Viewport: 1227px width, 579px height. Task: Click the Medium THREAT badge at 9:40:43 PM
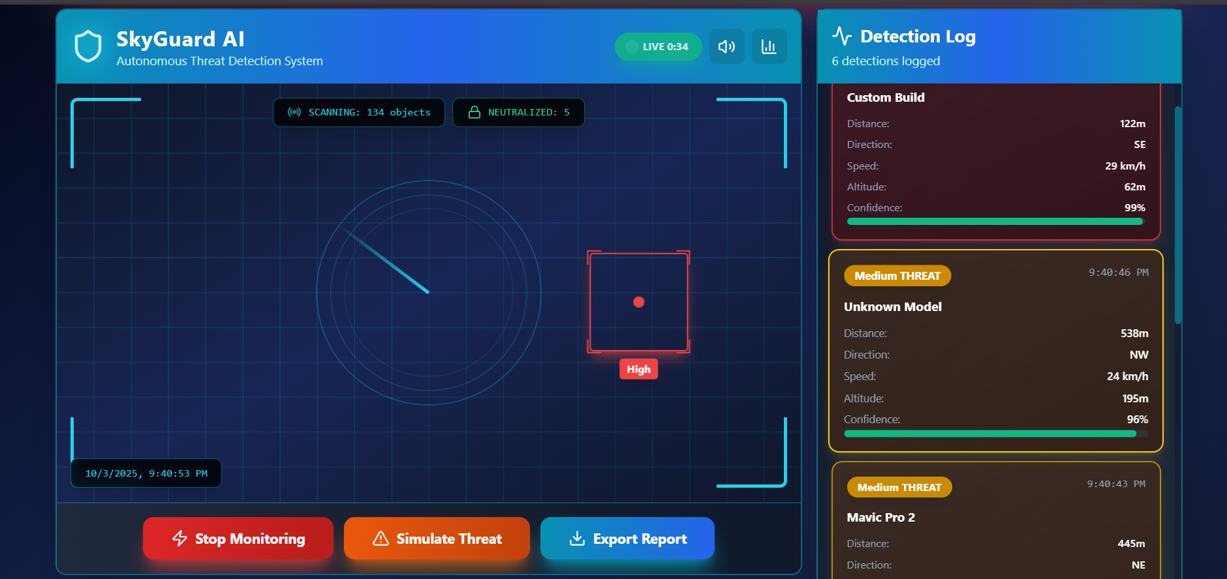(x=899, y=487)
